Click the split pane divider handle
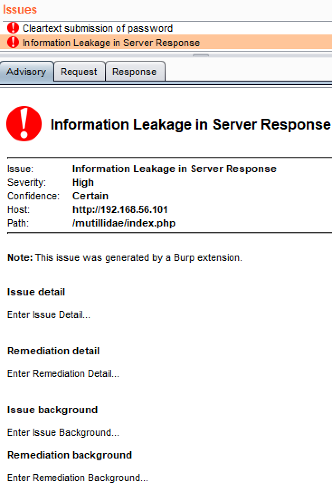Image resolution: width=332 pixels, height=483 pixels. pos(201,56)
